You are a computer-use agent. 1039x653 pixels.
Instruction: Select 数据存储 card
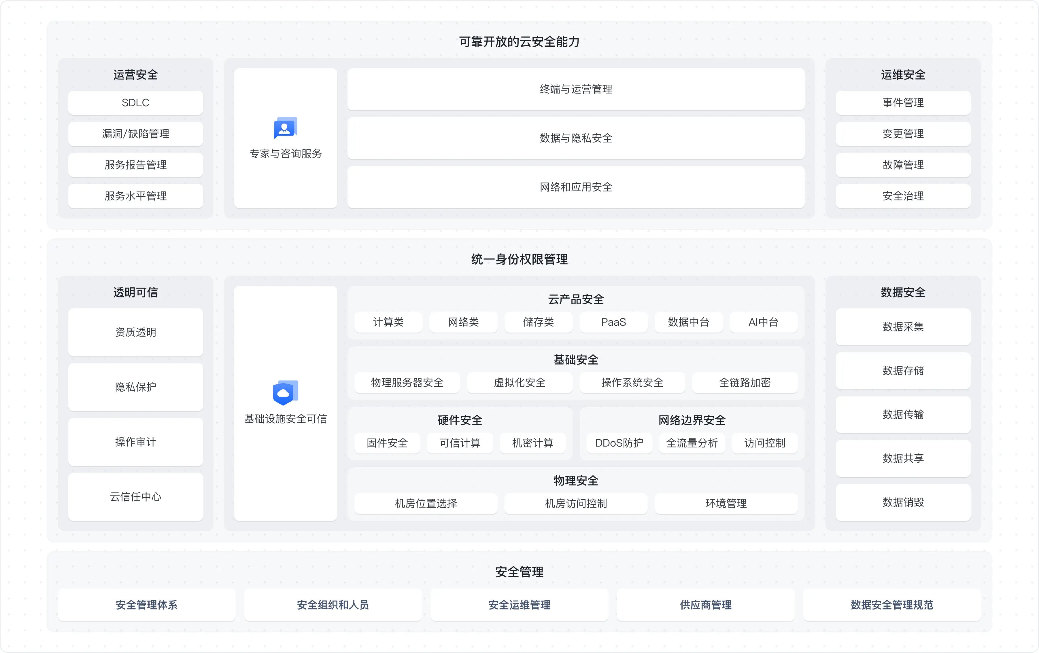[903, 371]
